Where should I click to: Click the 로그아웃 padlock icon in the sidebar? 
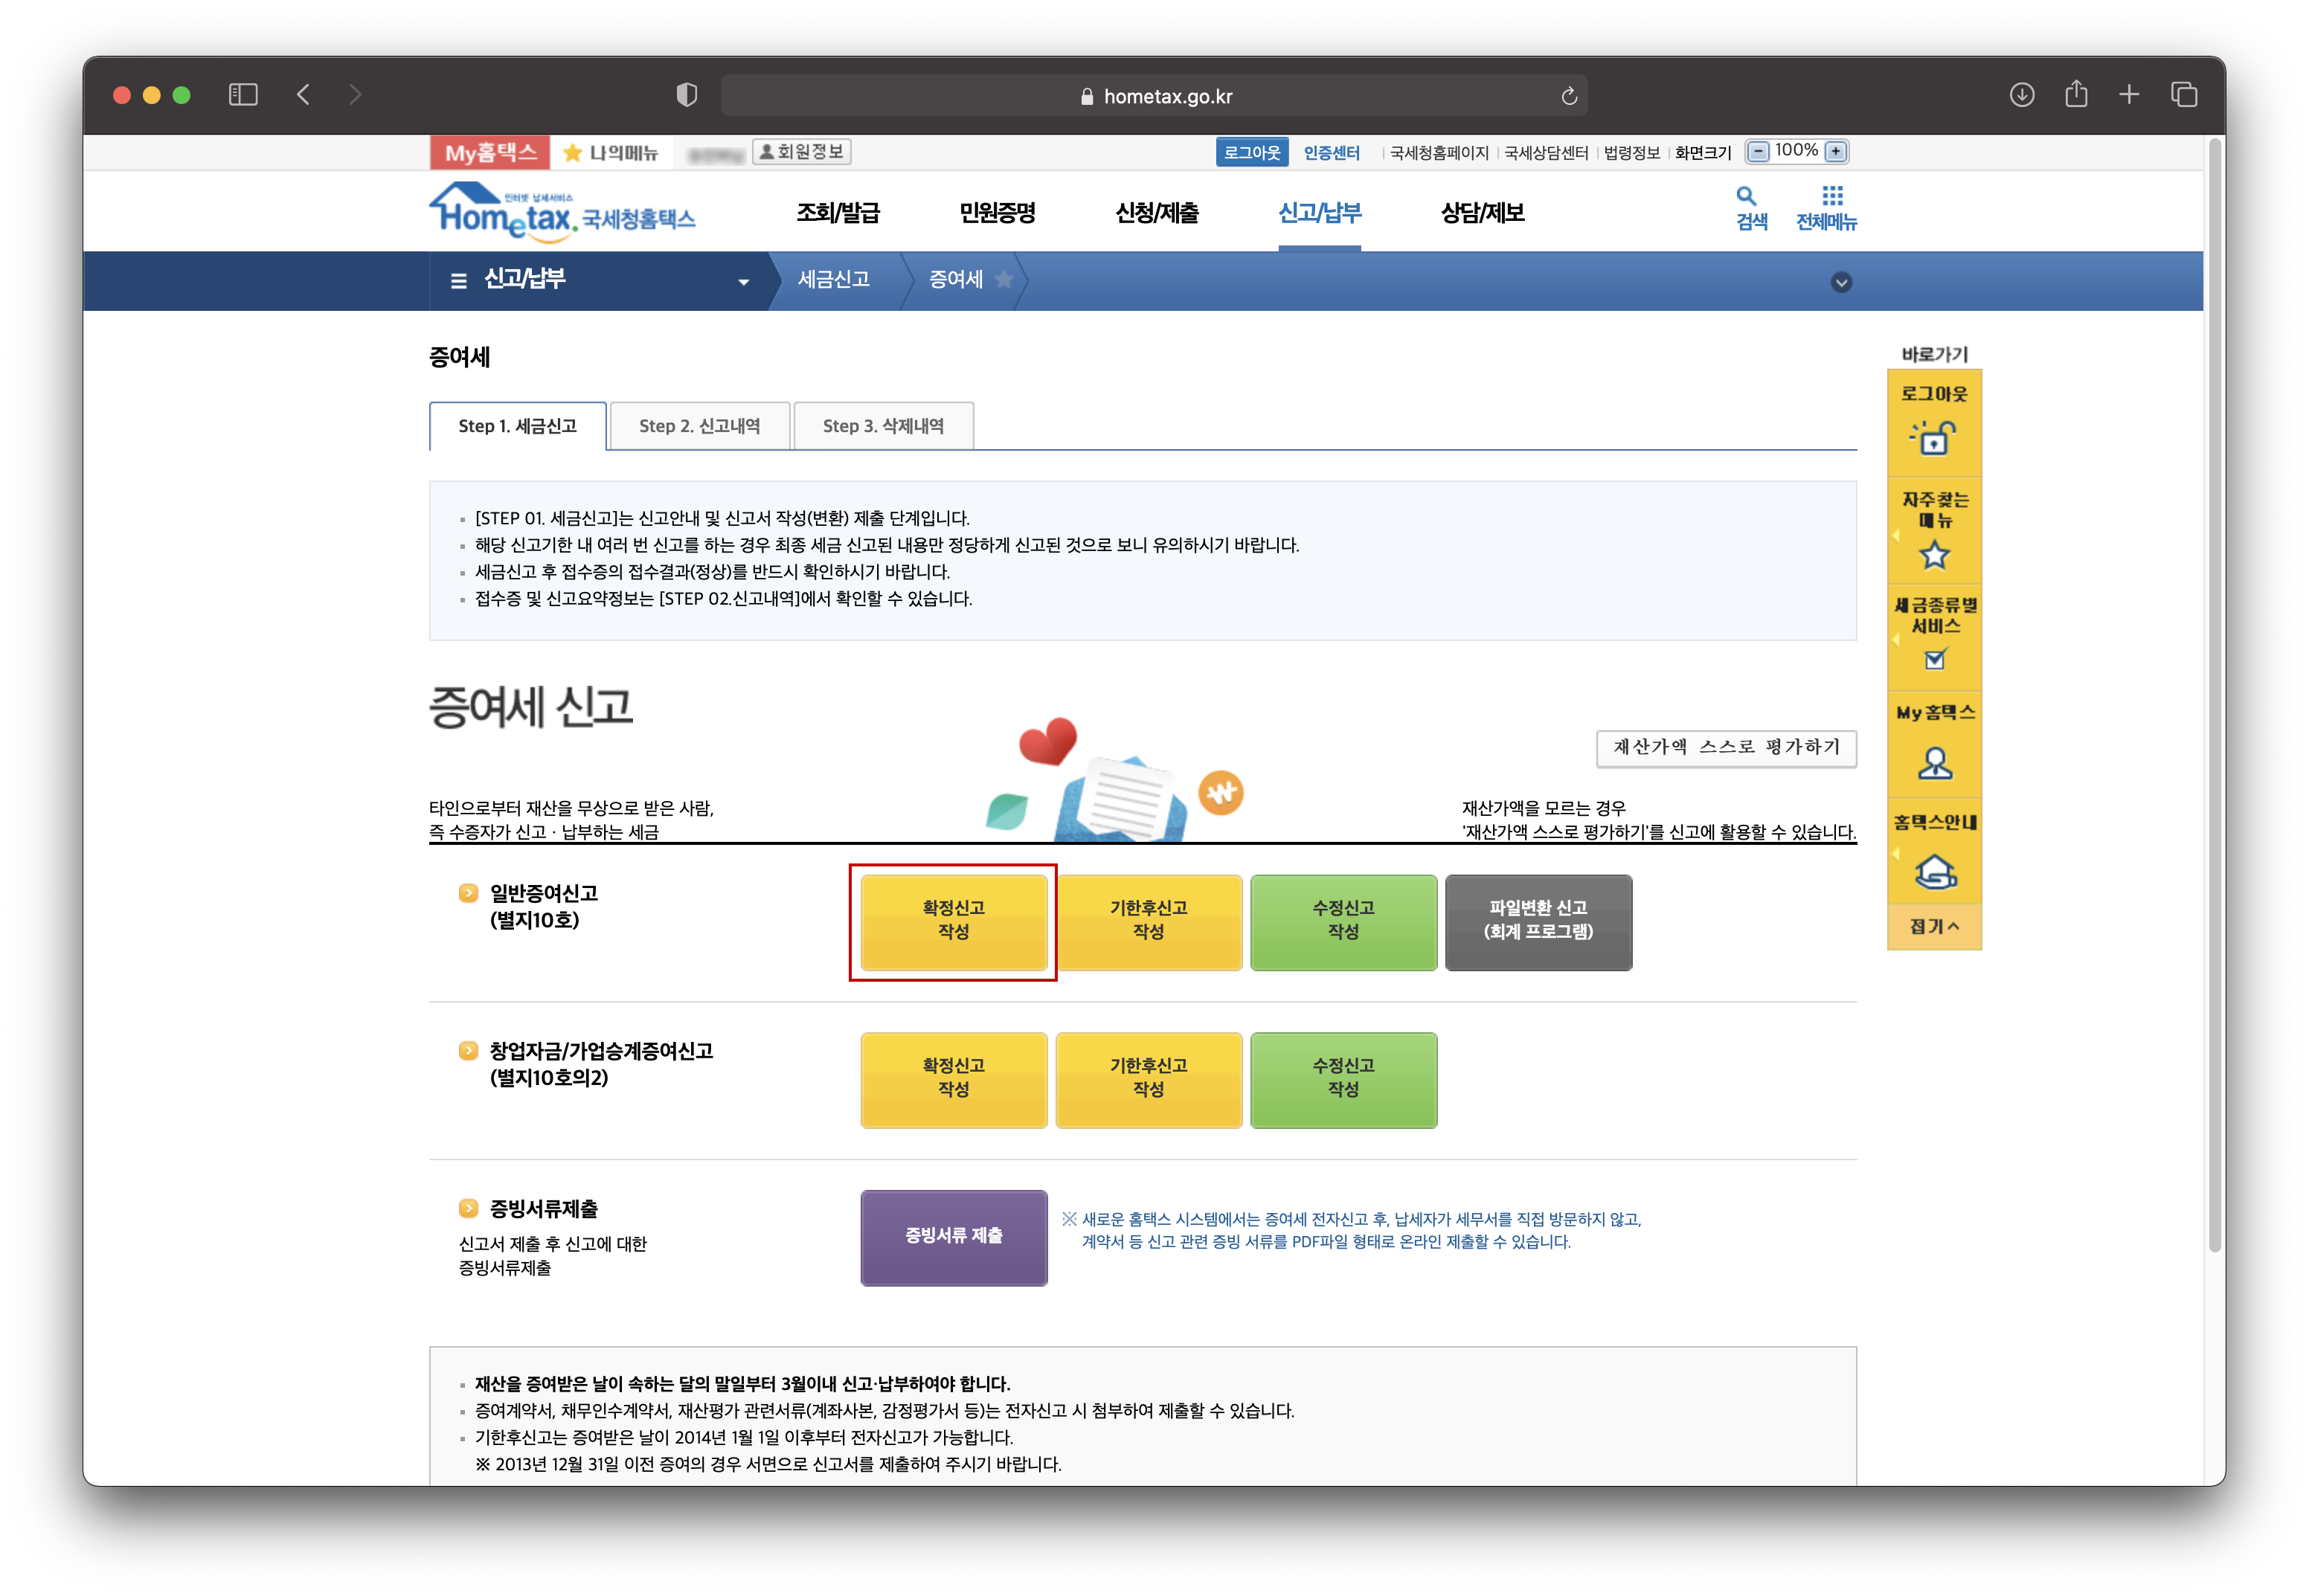click(x=1933, y=437)
